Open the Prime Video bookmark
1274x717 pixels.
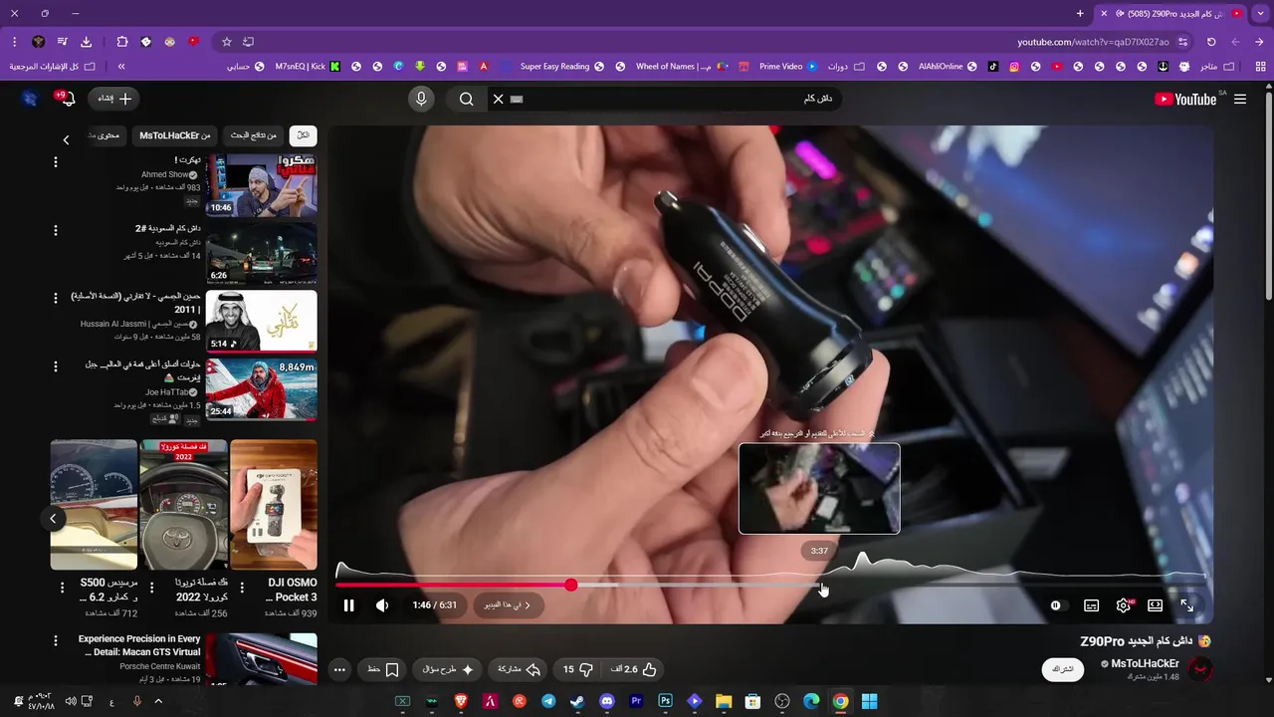pyautogui.click(x=787, y=67)
